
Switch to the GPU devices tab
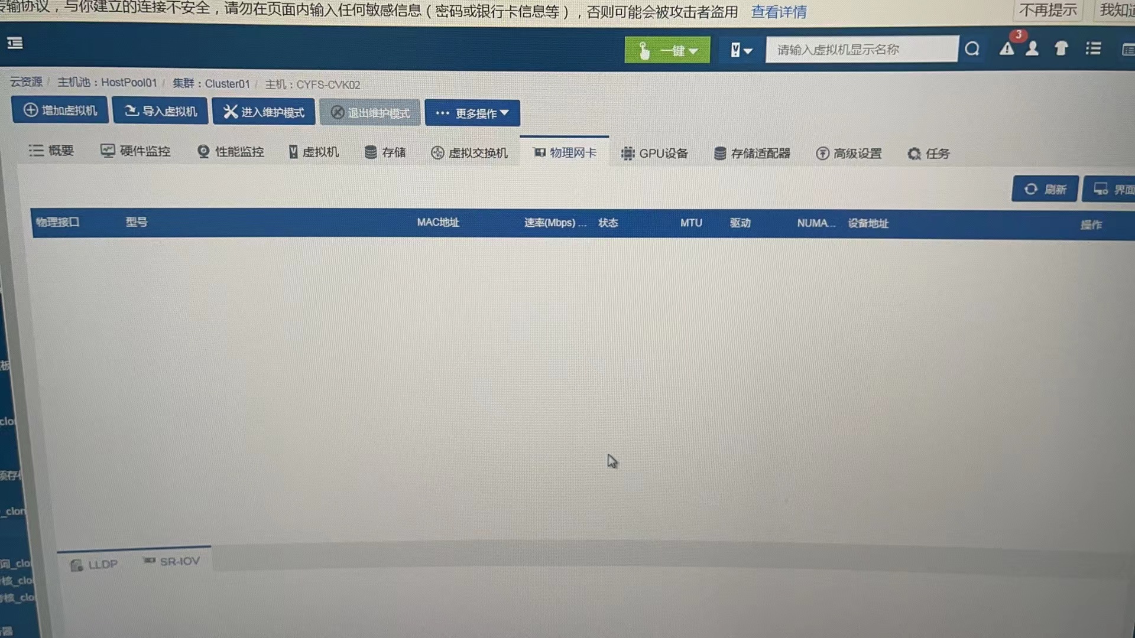(654, 154)
